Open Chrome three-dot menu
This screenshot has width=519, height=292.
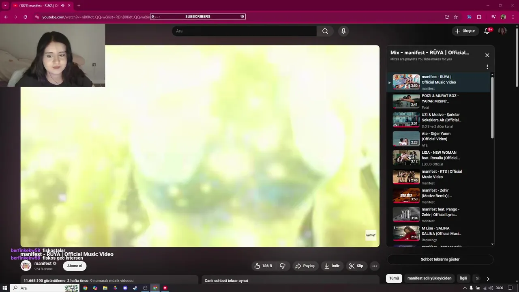click(513, 17)
